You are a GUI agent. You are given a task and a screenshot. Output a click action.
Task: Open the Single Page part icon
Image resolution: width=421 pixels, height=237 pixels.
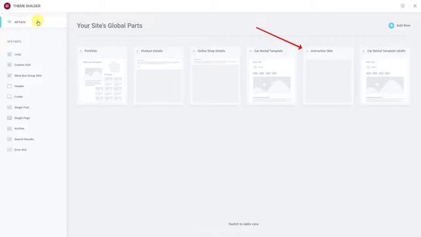(x=9, y=118)
